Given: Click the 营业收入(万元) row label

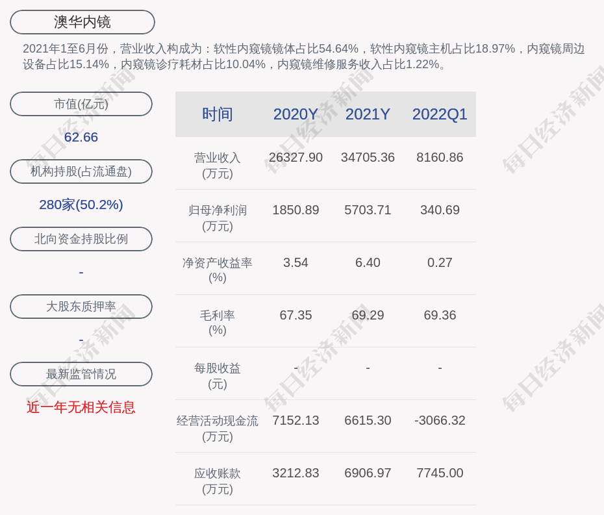Looking at the screenshot, I should 218,165.
